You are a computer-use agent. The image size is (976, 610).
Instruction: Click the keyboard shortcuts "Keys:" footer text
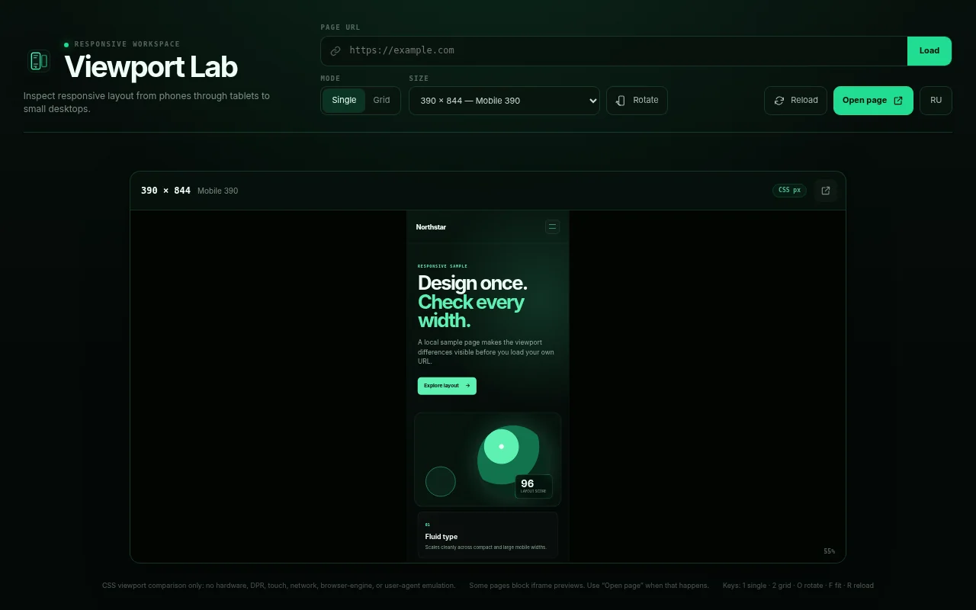tap(798, 586)
